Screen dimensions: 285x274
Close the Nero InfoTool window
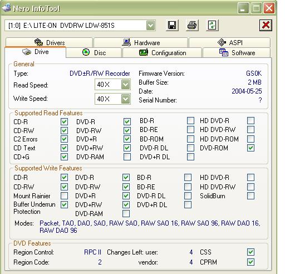click(269, 8)
